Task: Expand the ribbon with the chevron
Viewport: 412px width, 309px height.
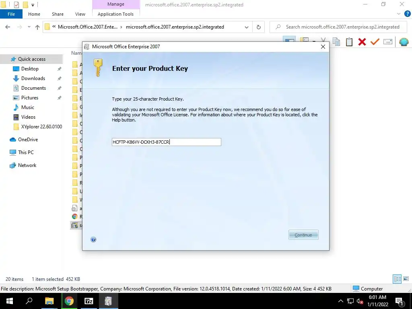Action: [x=399, y=14]
